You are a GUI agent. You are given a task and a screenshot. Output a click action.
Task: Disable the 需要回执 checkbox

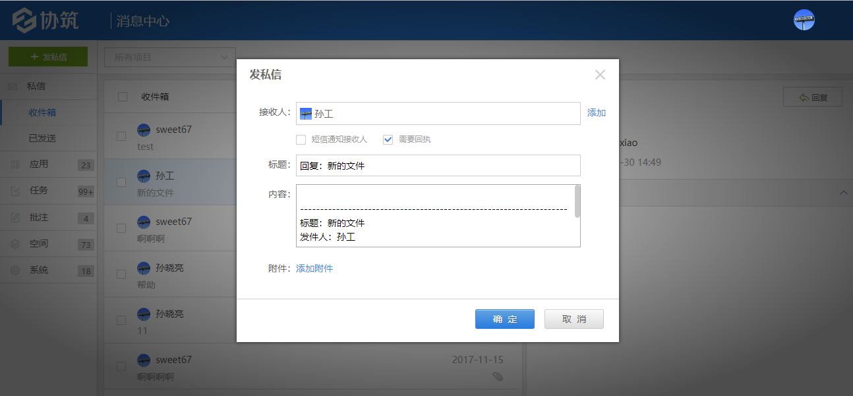[x=388, y=139]
